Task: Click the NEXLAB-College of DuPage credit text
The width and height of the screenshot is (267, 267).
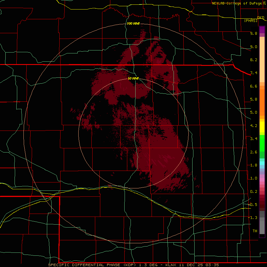Action: pos(237,3)
